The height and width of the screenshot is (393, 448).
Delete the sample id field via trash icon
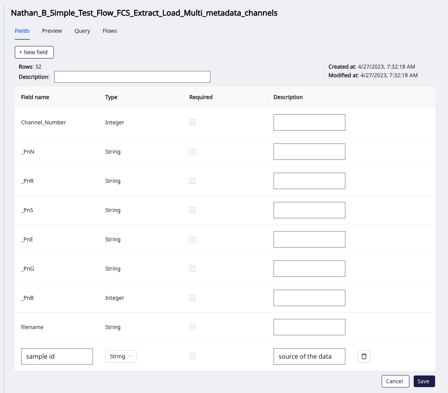[364, 356]
